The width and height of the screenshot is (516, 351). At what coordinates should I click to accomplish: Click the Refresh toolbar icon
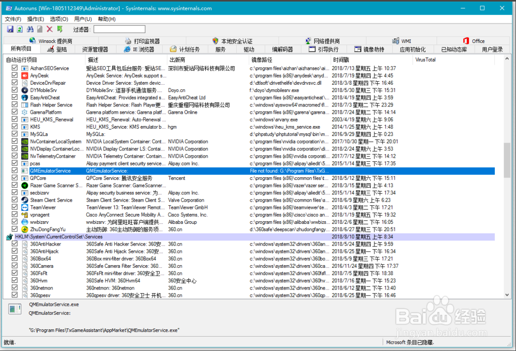point(20,29)
